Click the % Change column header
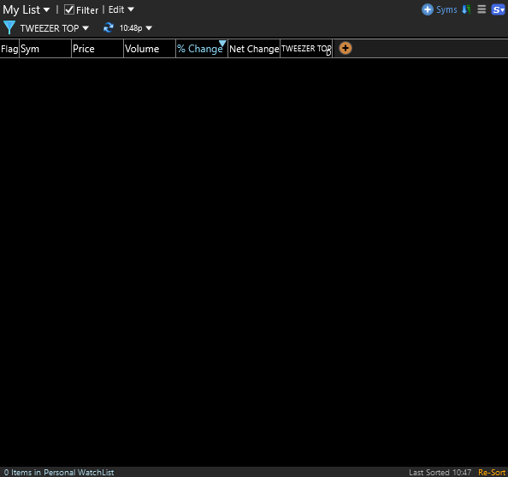The width and height of the screenshot is (508, 477). point(202,49)
